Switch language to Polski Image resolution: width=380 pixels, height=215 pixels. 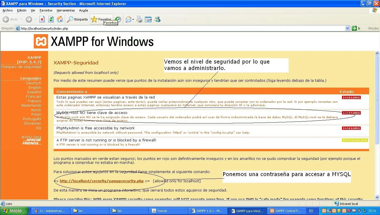pyautogui.click(x=36, y=114)
